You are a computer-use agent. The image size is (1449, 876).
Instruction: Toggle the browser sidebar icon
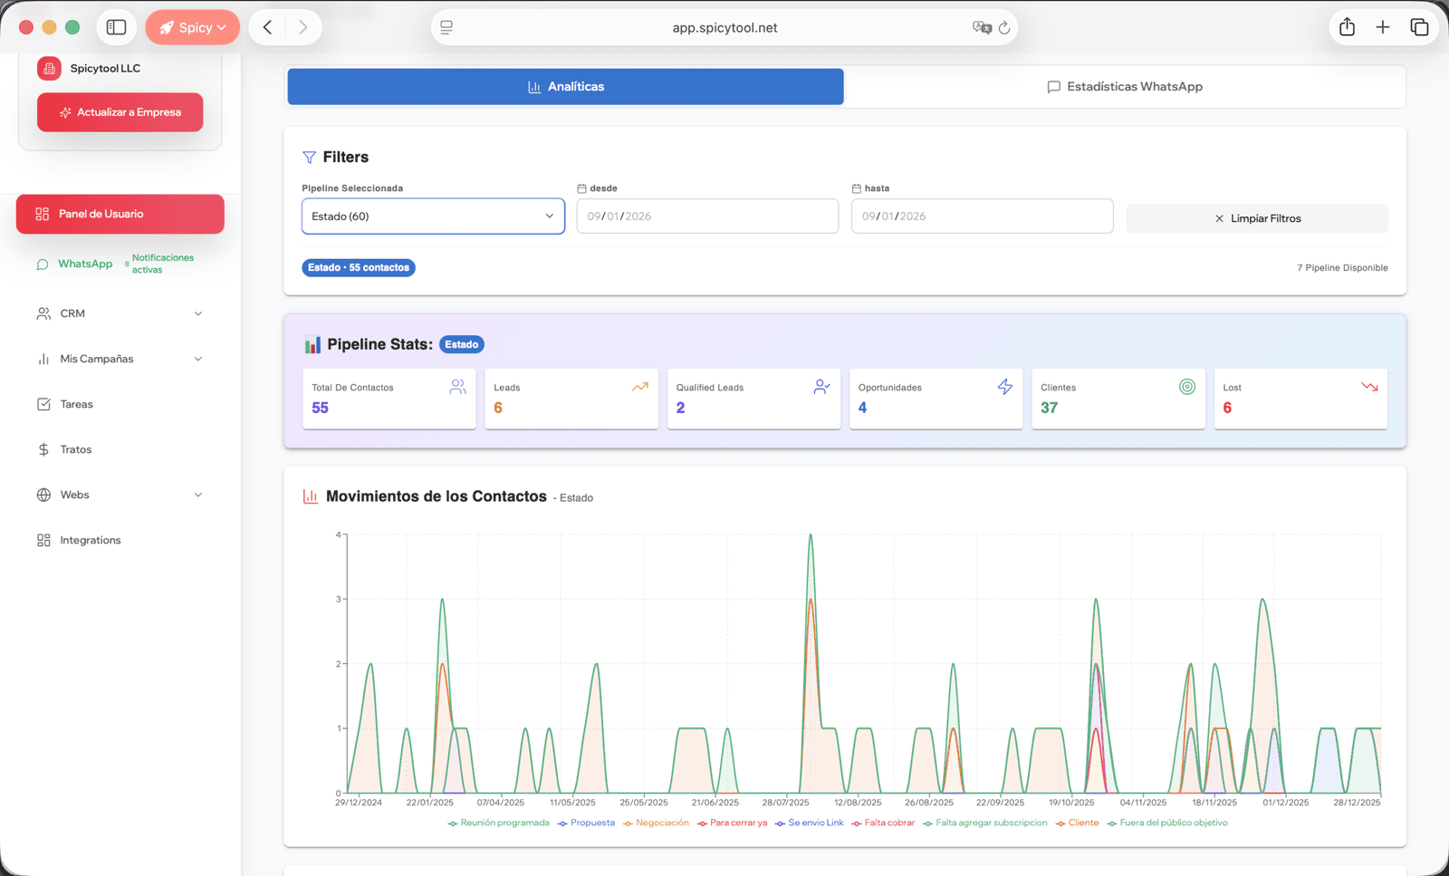point(116,27)
